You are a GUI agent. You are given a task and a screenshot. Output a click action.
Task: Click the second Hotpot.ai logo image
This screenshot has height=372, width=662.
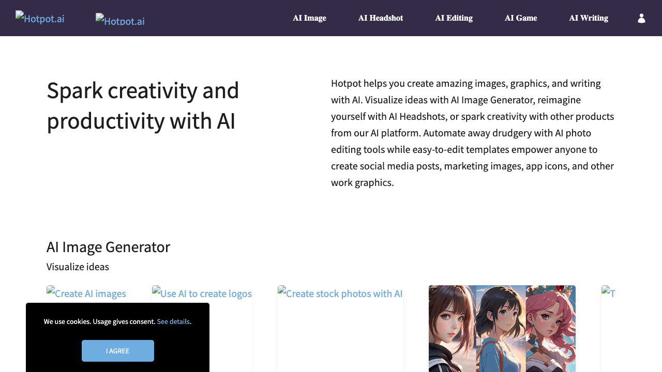[x=120, y=20]
